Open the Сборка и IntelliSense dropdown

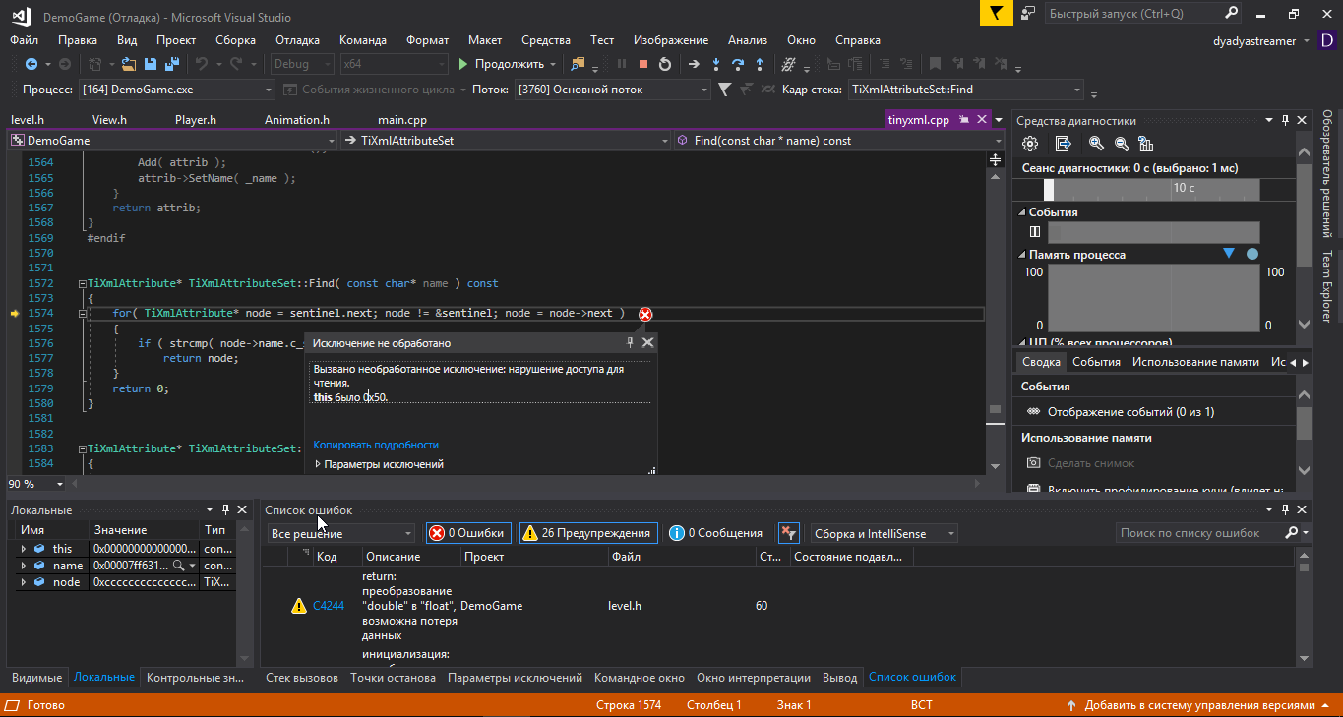coord(884,533)
